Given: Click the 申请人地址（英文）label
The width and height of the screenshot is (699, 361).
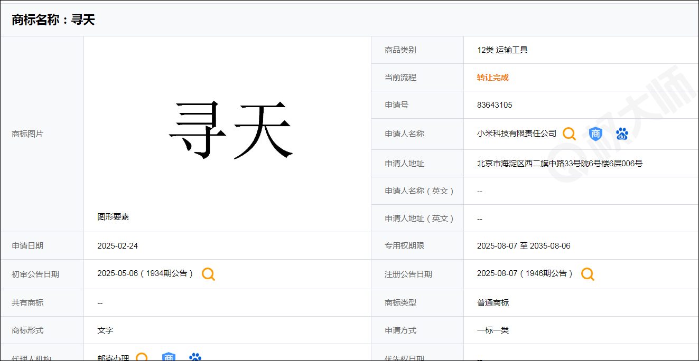Looking at the screenshot, I should click(420, 218).
